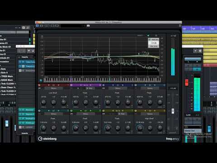This screenshot has height=163, width=217.
Task: Click band 3 previous-mode left arrow
Action: [113, 85]
